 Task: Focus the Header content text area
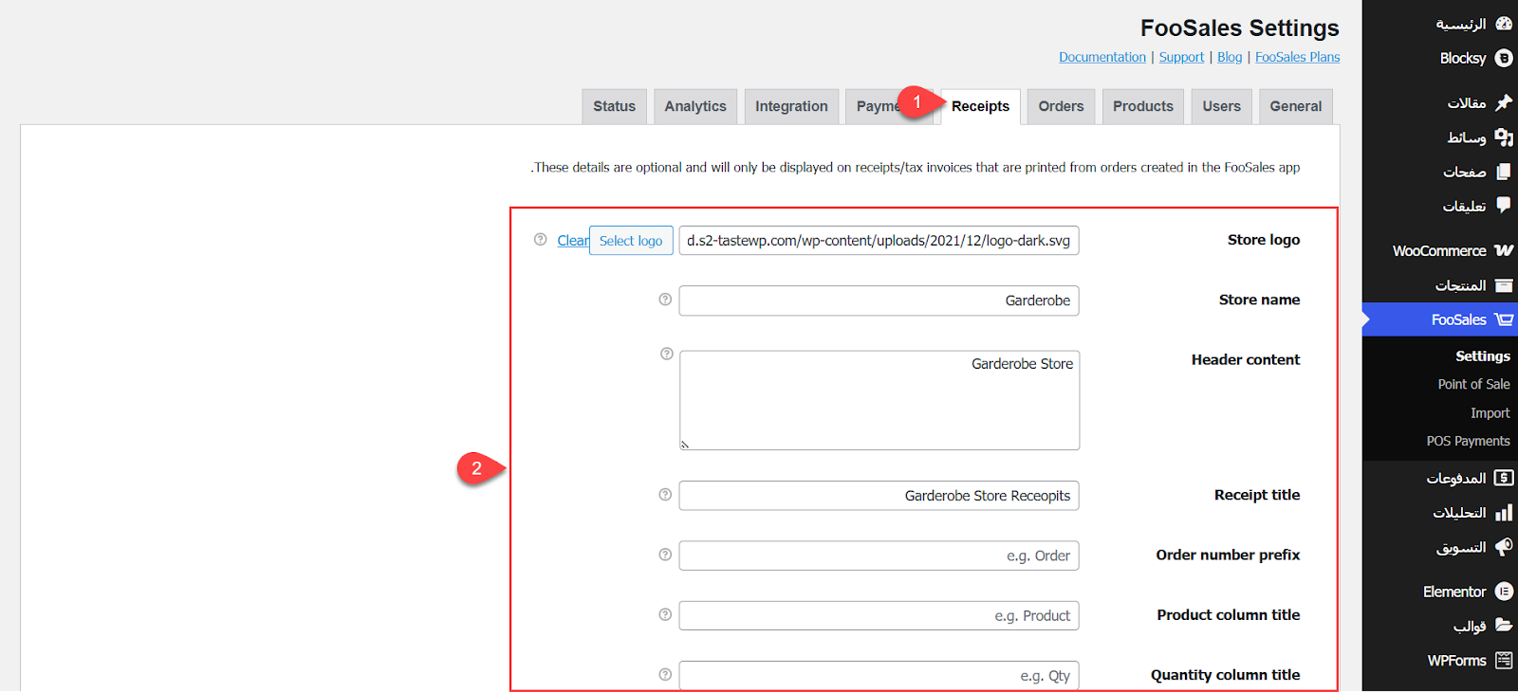(x=879, y=401)
